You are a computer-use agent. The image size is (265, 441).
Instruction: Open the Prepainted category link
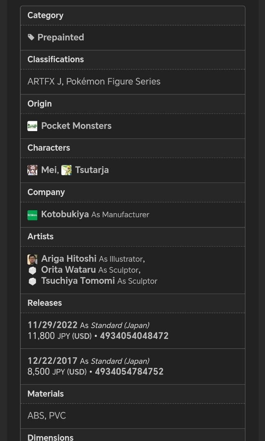coord(61,38)
